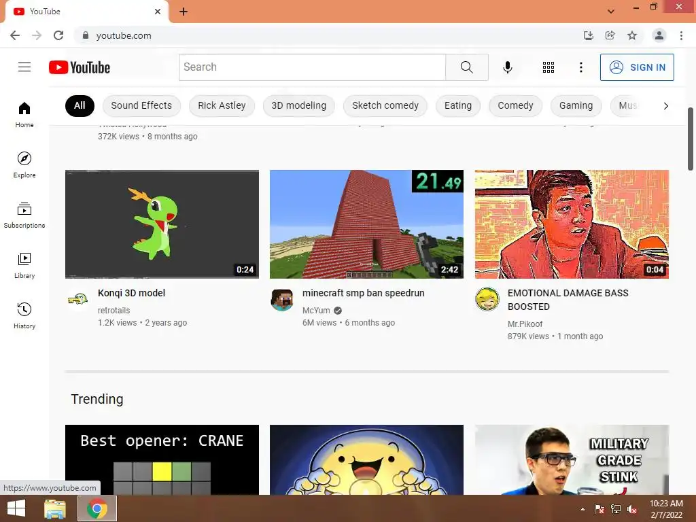The height and width of the screenshot is (522, 696).
Task: Open McYum channel avatar
Action: [282, 300]
